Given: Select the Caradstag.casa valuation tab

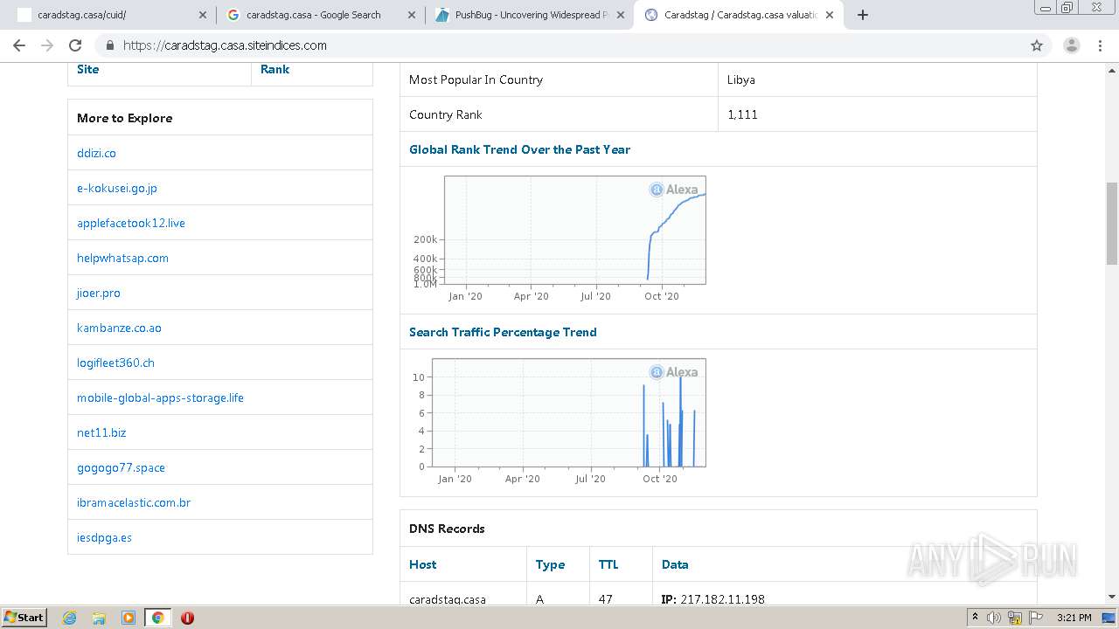Looking at the screenshot, I should (739, 15).
